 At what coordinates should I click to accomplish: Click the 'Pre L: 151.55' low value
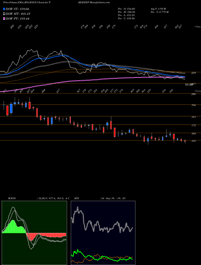pos(126,15)
